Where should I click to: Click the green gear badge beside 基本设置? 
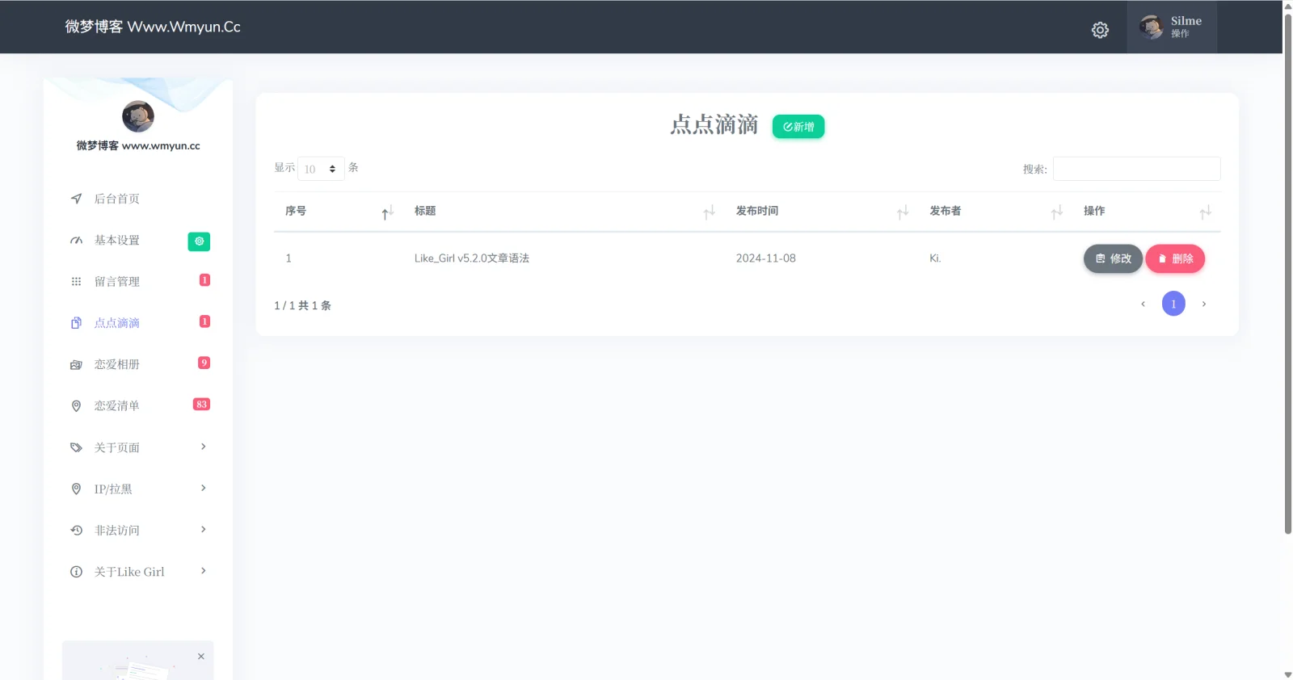[x=199, y=241]
